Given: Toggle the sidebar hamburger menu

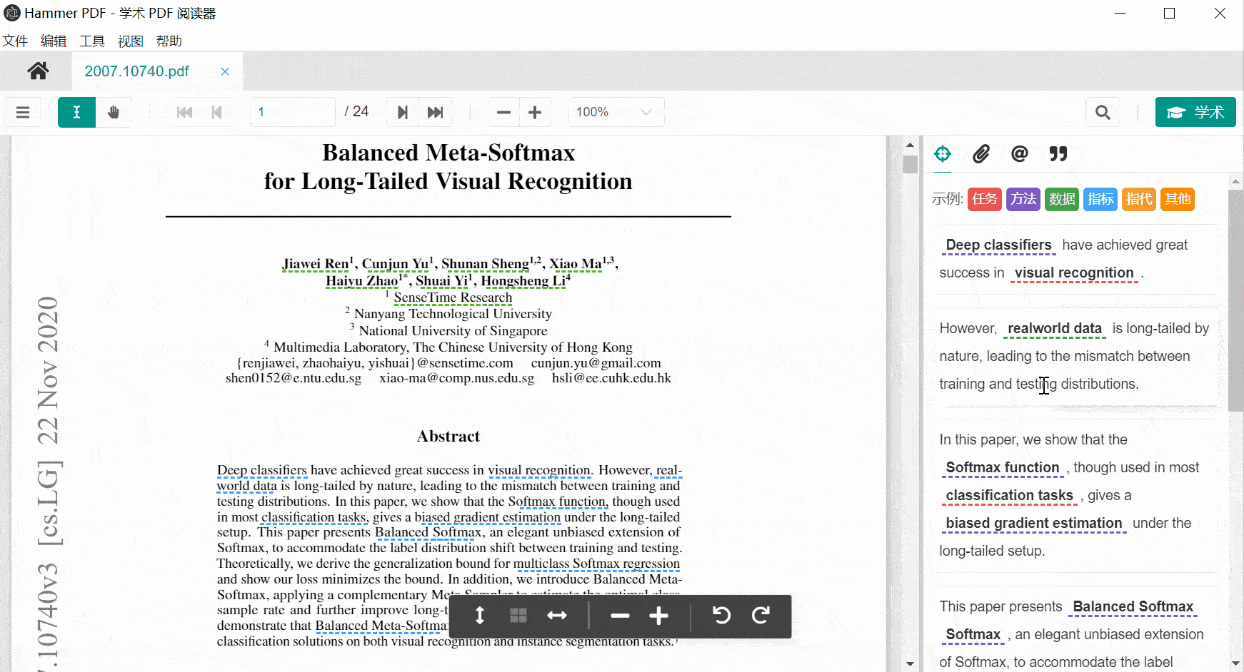Looking at the screenshot, I should [23, 112].
